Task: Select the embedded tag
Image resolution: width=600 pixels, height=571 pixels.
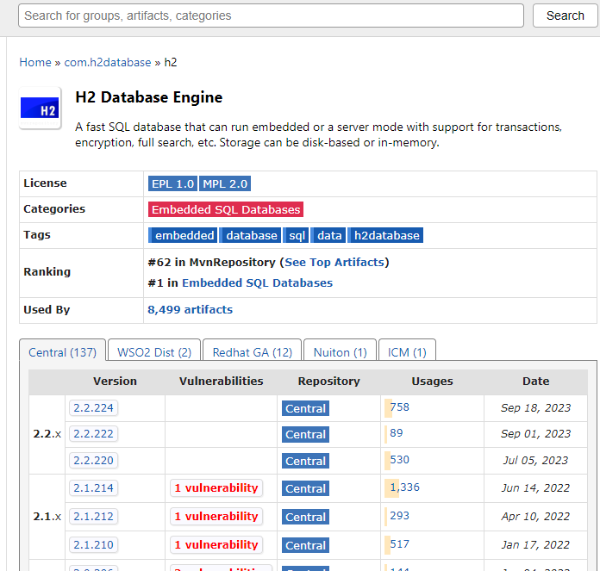Action: [183, 235]
